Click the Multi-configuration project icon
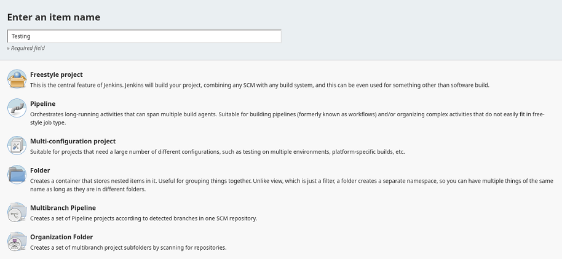Screen dimensions: 562x259 17,146
